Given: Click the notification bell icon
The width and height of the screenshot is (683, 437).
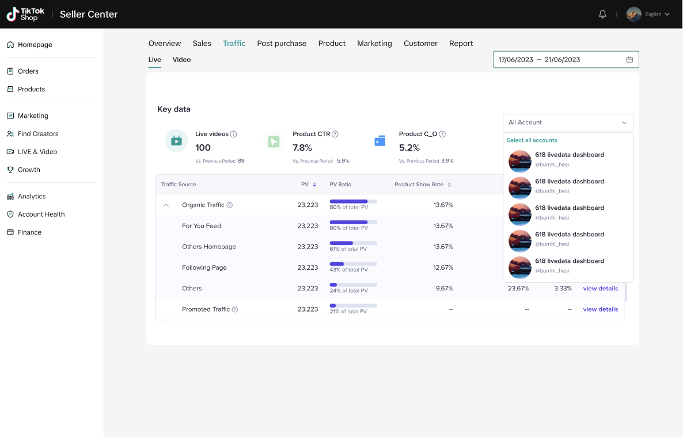Looking at the screenshot, I should coord(602,14).
